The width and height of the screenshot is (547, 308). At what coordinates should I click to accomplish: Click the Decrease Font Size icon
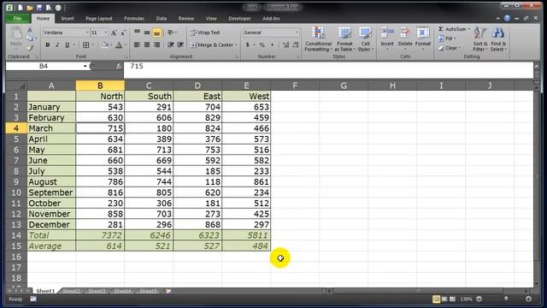[x=123, y=33]
